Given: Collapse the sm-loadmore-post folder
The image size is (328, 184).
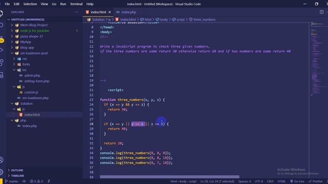Looking at the screenshot, I should [x=45, y=53].
